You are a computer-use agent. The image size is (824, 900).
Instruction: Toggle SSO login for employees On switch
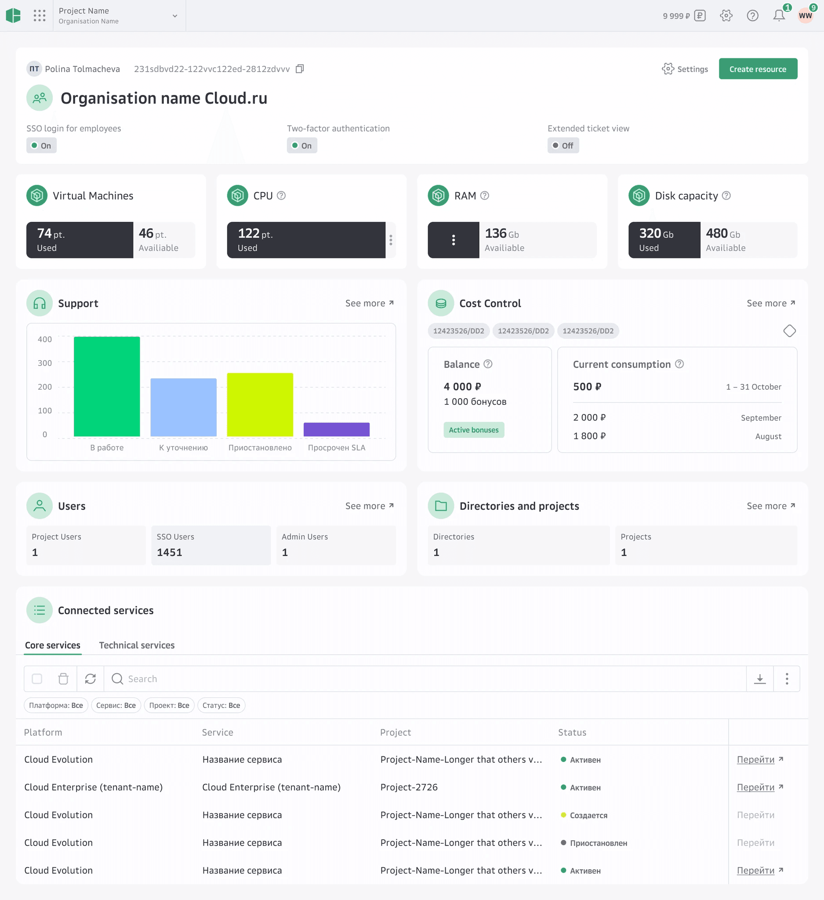pos(41,145)
